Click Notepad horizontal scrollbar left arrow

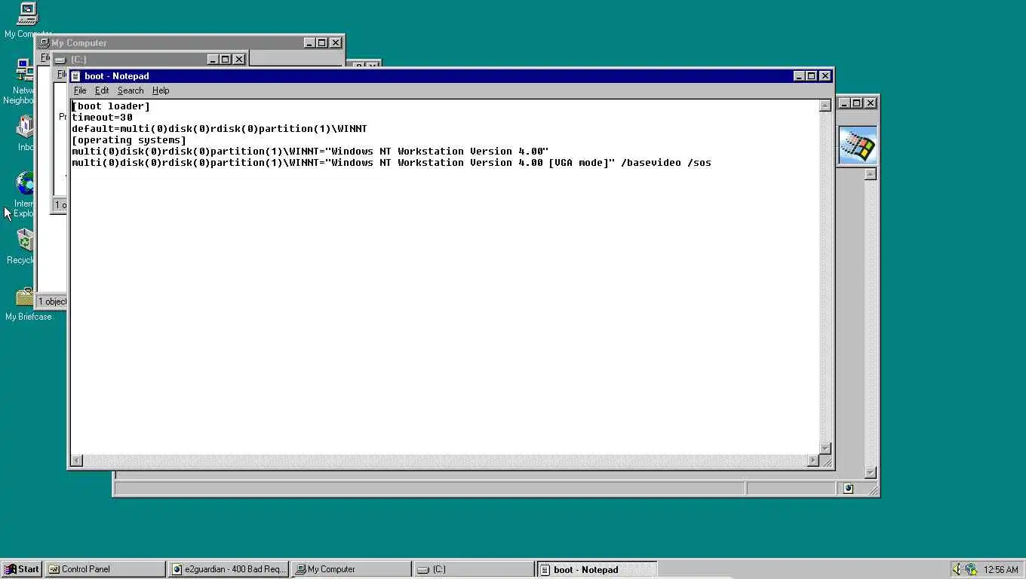pos(77,460)
